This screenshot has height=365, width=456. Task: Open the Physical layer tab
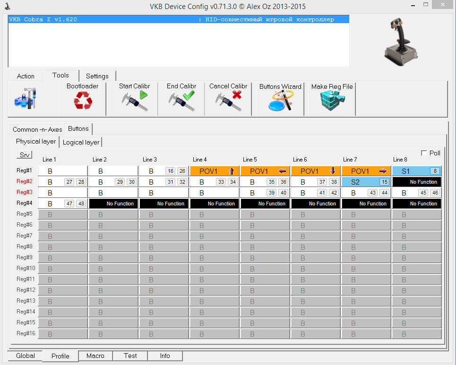36,142
